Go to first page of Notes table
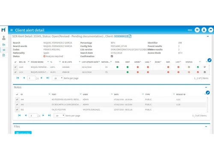Viewport: 214px width, 160px height. (19, 115)
